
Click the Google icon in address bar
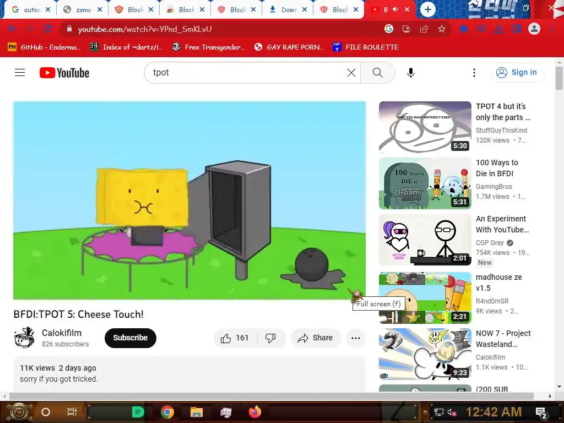tap(389, 29)
